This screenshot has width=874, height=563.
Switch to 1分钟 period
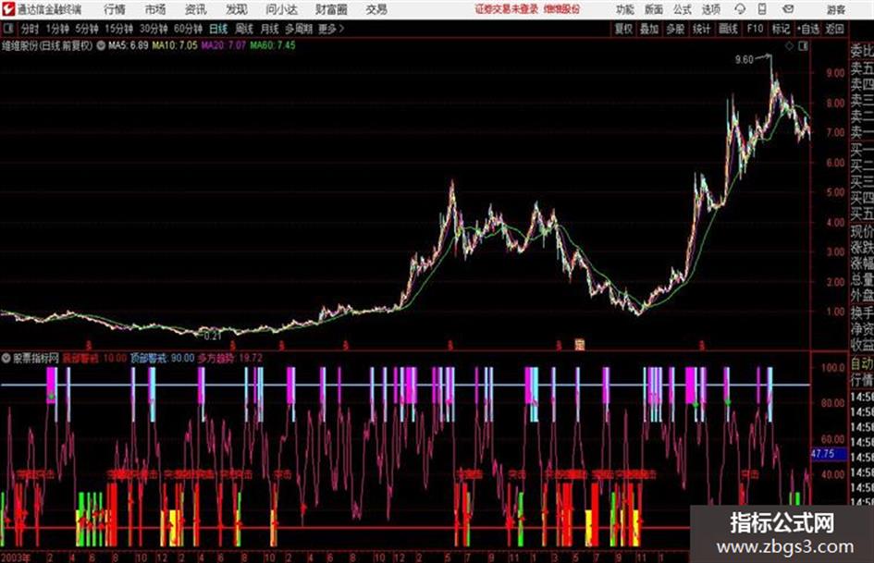click(x=56, y=29)
